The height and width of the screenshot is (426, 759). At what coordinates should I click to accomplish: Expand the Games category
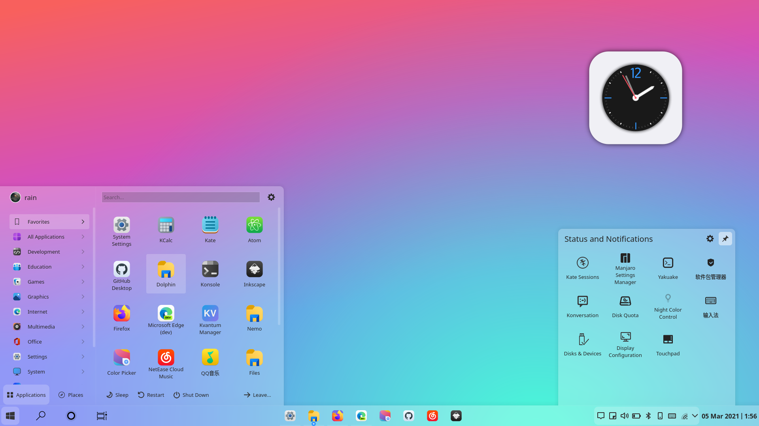tap(49, 282)
